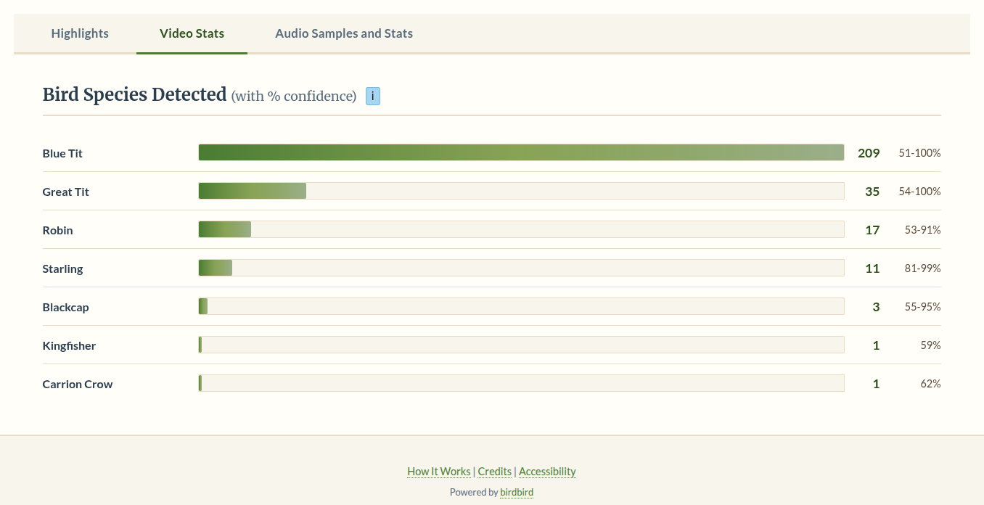Select the Video Stats tab
The height and width of the screenshot is (505, 984).
pyautogui.click(x=192, y=33)
